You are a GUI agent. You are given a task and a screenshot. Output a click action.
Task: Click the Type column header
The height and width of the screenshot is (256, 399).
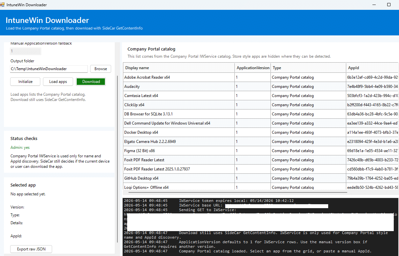(308, 68)
